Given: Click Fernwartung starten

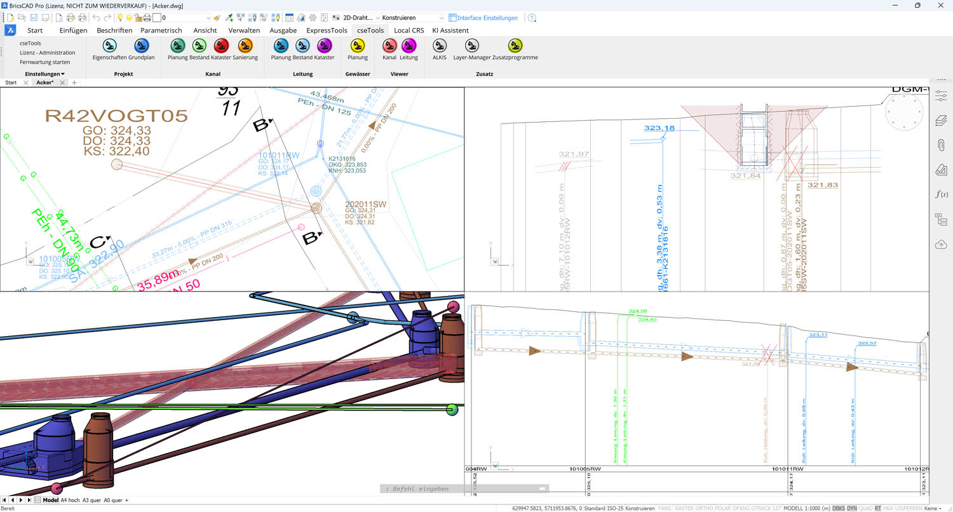Looking at the screenshot, I should tap(44, 62).
